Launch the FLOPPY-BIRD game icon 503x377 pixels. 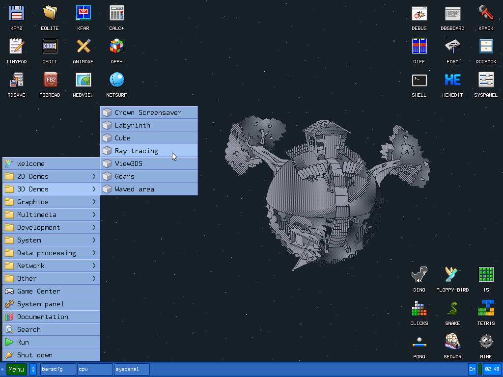tap(452, 275)
